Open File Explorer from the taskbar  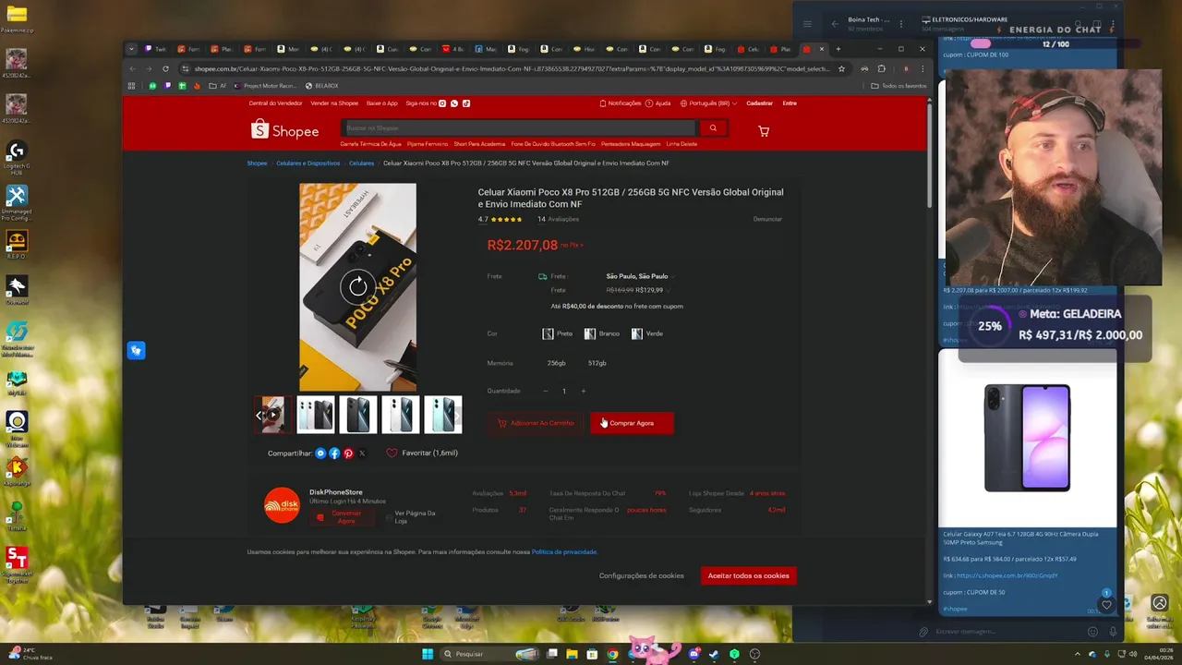[572, 654]
